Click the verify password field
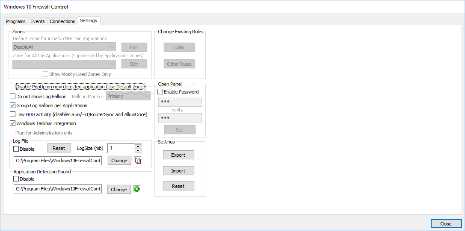 (180, 118)
